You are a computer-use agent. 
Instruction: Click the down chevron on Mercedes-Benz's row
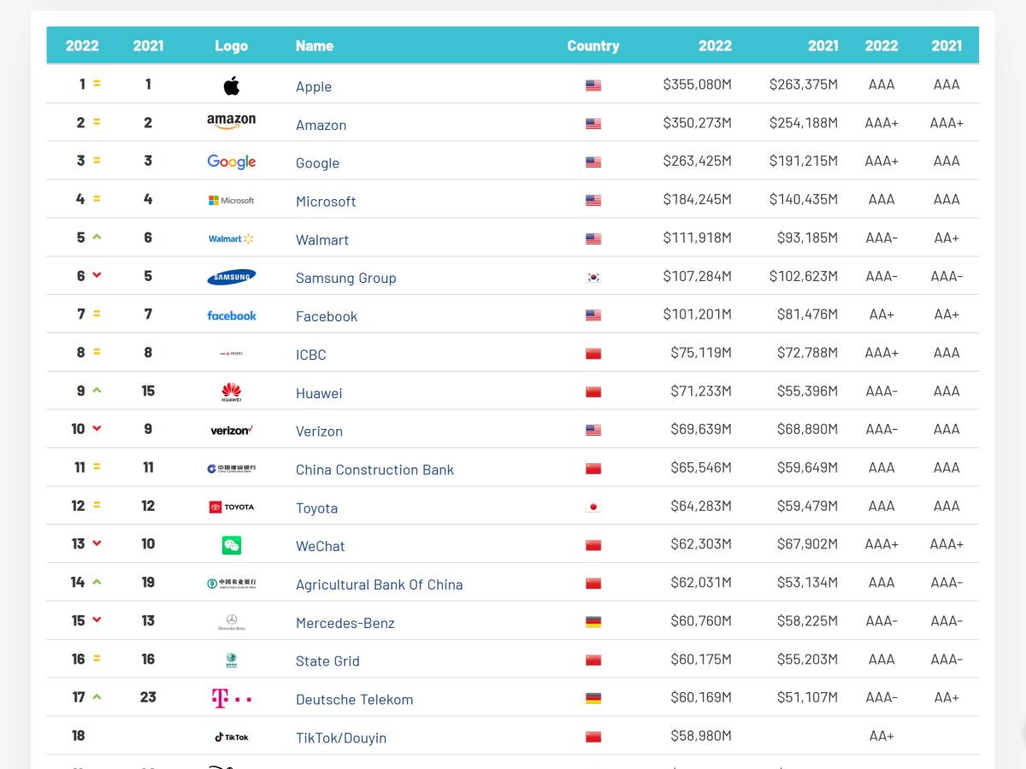pos(96,619)
